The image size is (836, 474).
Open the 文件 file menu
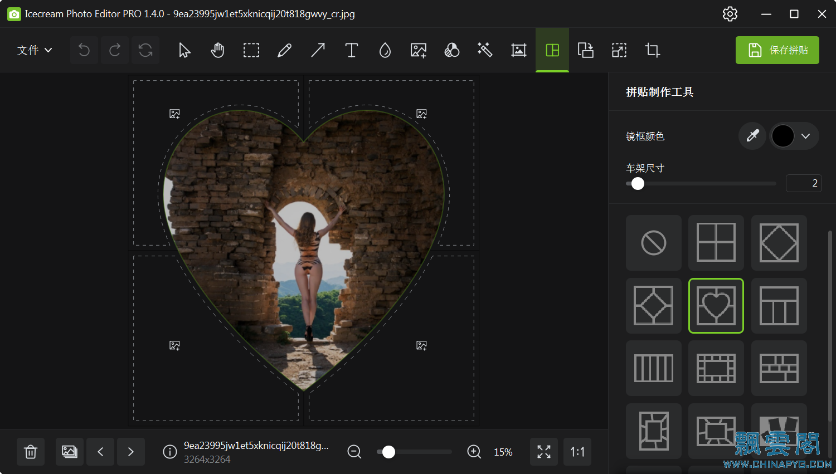coord(35,50)
